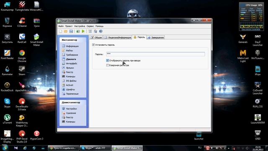Switch to Skype artek-777 taskbar window

(95, 148)
